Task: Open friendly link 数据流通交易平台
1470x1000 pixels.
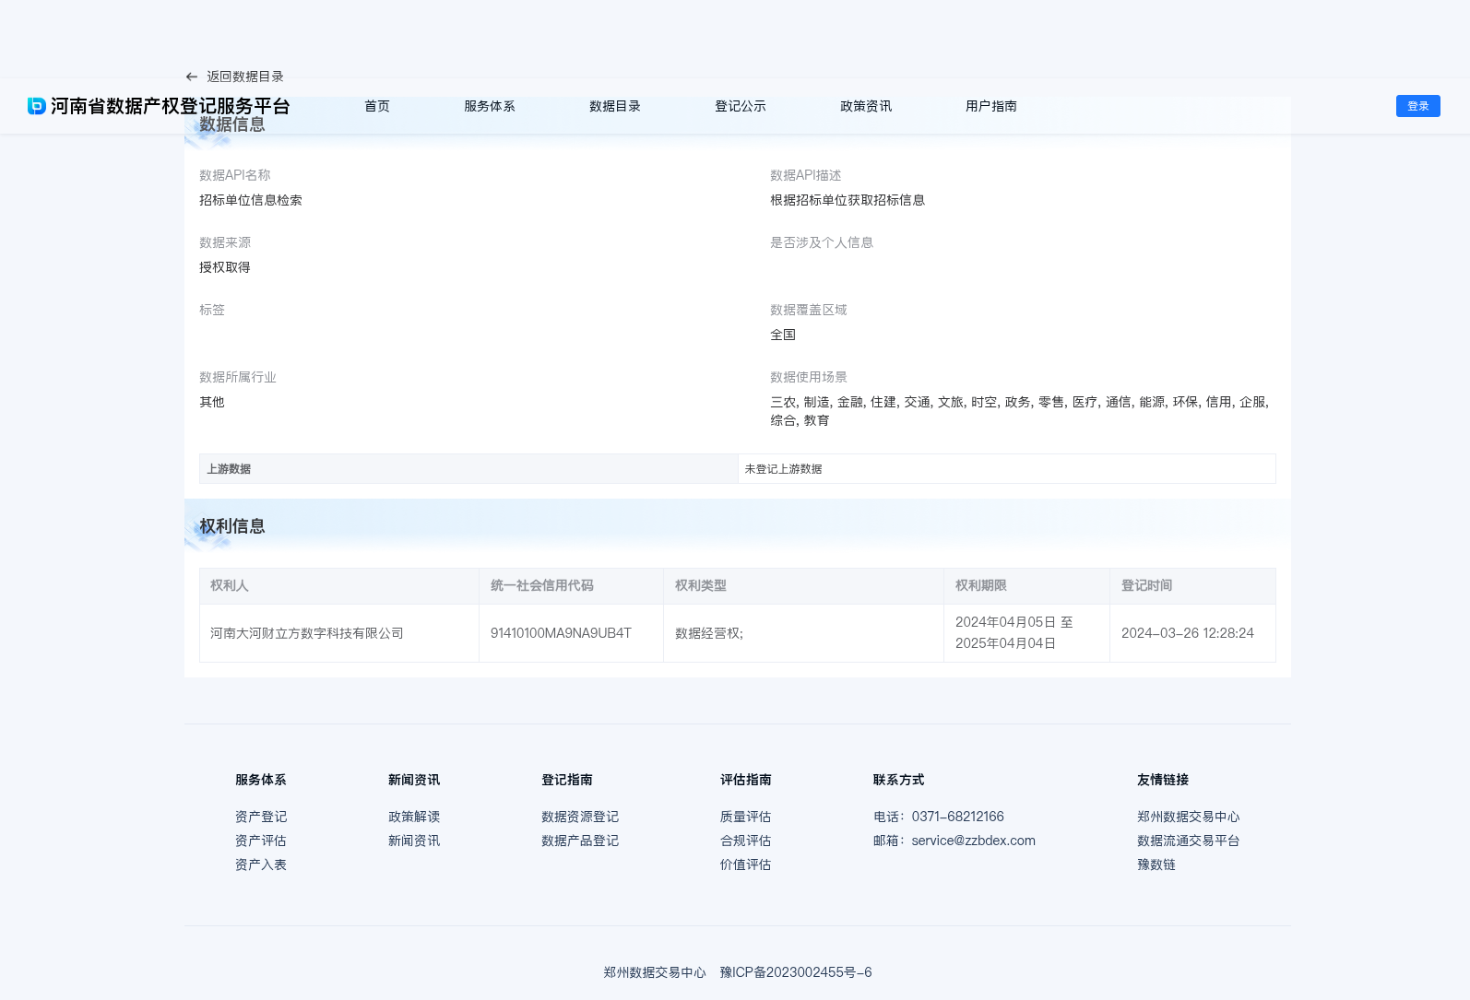Action: tap(1189, 841)
